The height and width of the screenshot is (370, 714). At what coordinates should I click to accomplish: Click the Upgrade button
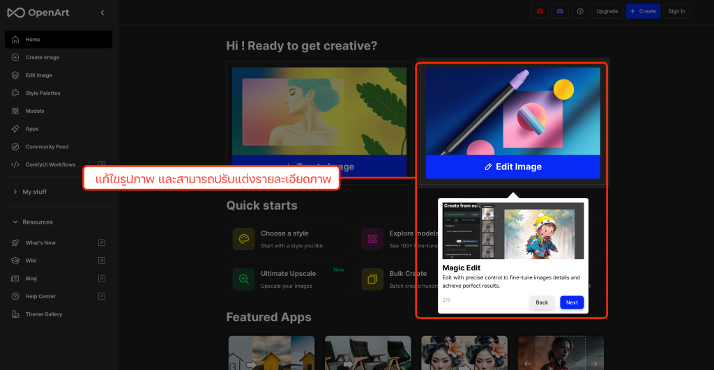pyautogui.click(x=607, y=11)
